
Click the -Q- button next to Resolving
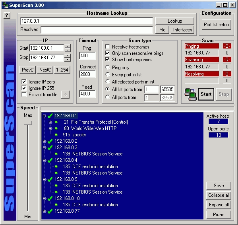point(227,74)
